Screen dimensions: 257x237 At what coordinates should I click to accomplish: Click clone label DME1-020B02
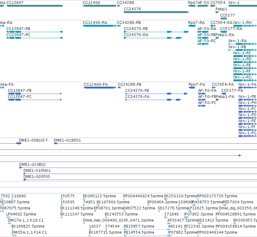click(x=32, y=165)
